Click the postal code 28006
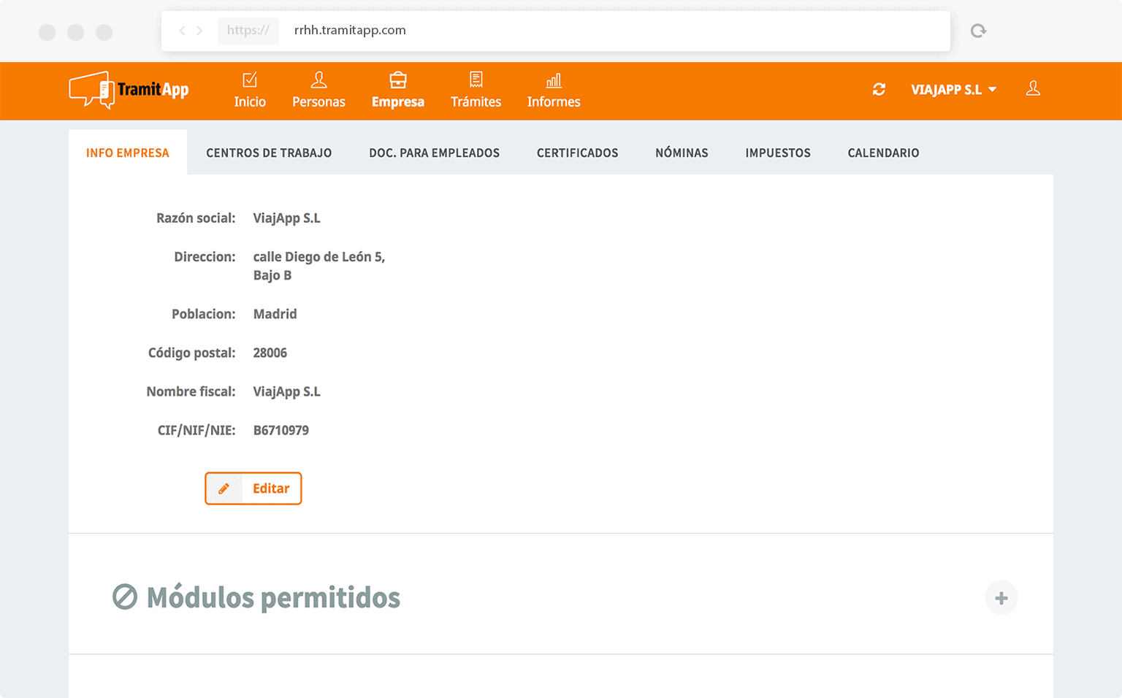 pyautogui.click(x=270, y=353)
